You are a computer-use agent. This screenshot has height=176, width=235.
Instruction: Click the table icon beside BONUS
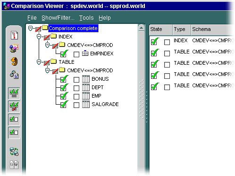pos(86,79)
